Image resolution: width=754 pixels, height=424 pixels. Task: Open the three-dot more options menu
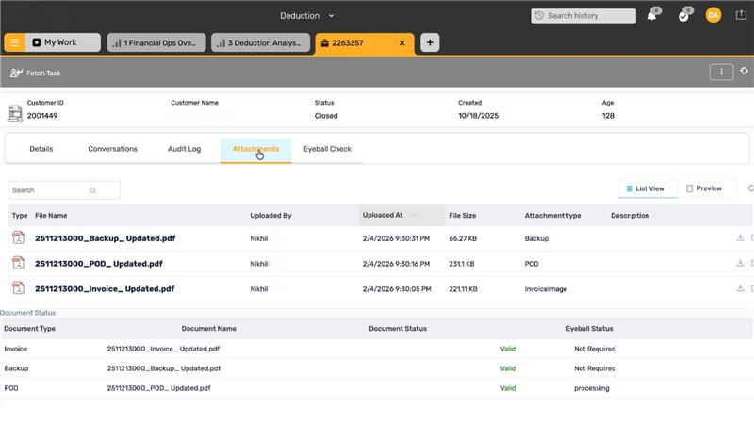(x=721, y=72)
